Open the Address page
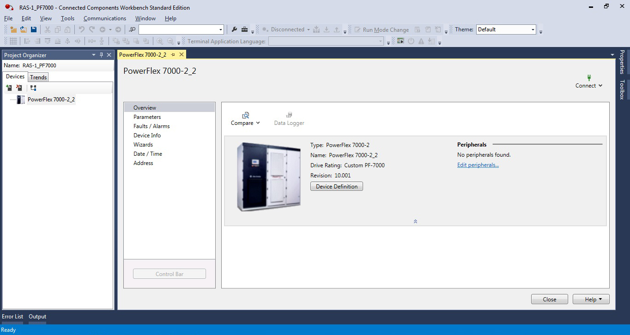The width and height of the screenshot is (630, 335). (x=170, y=163)
